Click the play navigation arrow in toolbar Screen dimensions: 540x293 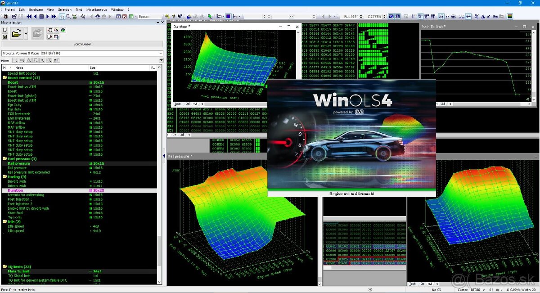pyautogui.click(x=47, y=16)
